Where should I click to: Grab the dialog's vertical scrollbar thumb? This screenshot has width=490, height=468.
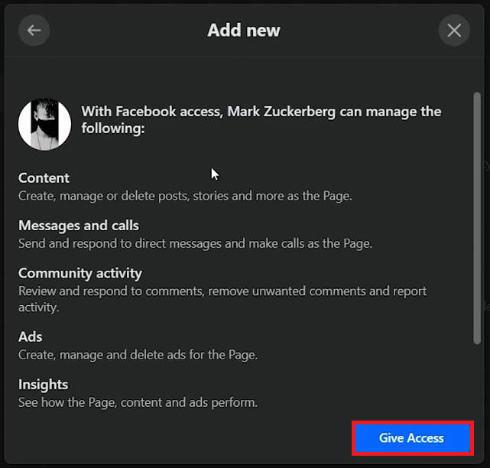tap(476, 218)
